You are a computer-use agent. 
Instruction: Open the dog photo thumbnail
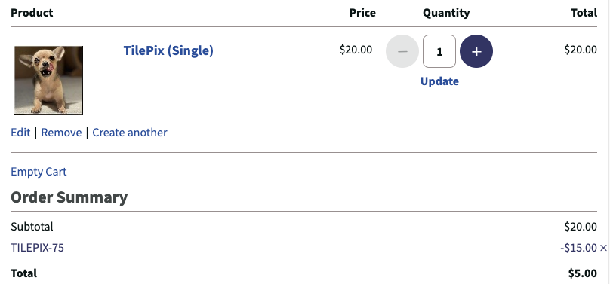pos(48,80)
